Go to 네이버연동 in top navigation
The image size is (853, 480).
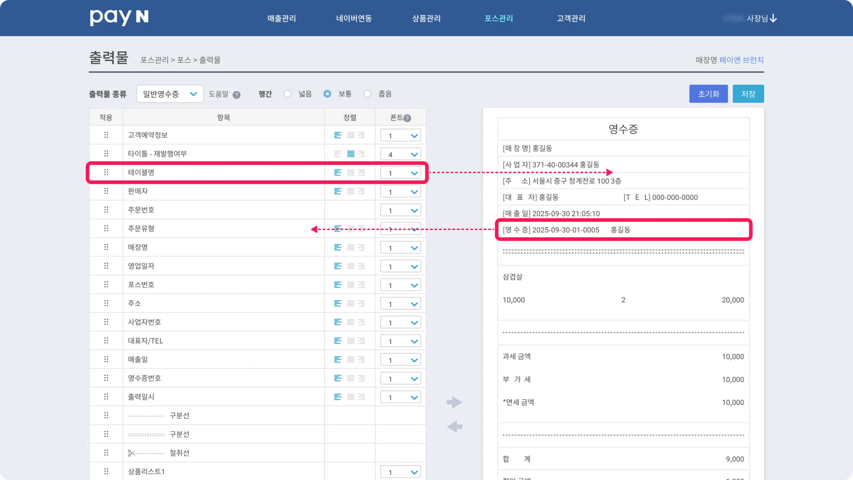pos(354,18)
